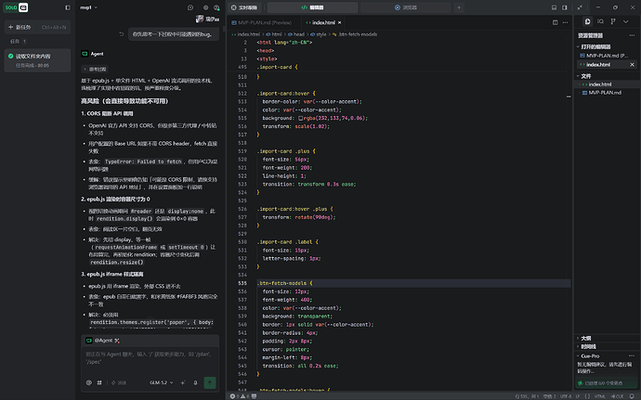Click the sparkle icon next to model selector
641x400 pixels.
(x=183, y=383)
